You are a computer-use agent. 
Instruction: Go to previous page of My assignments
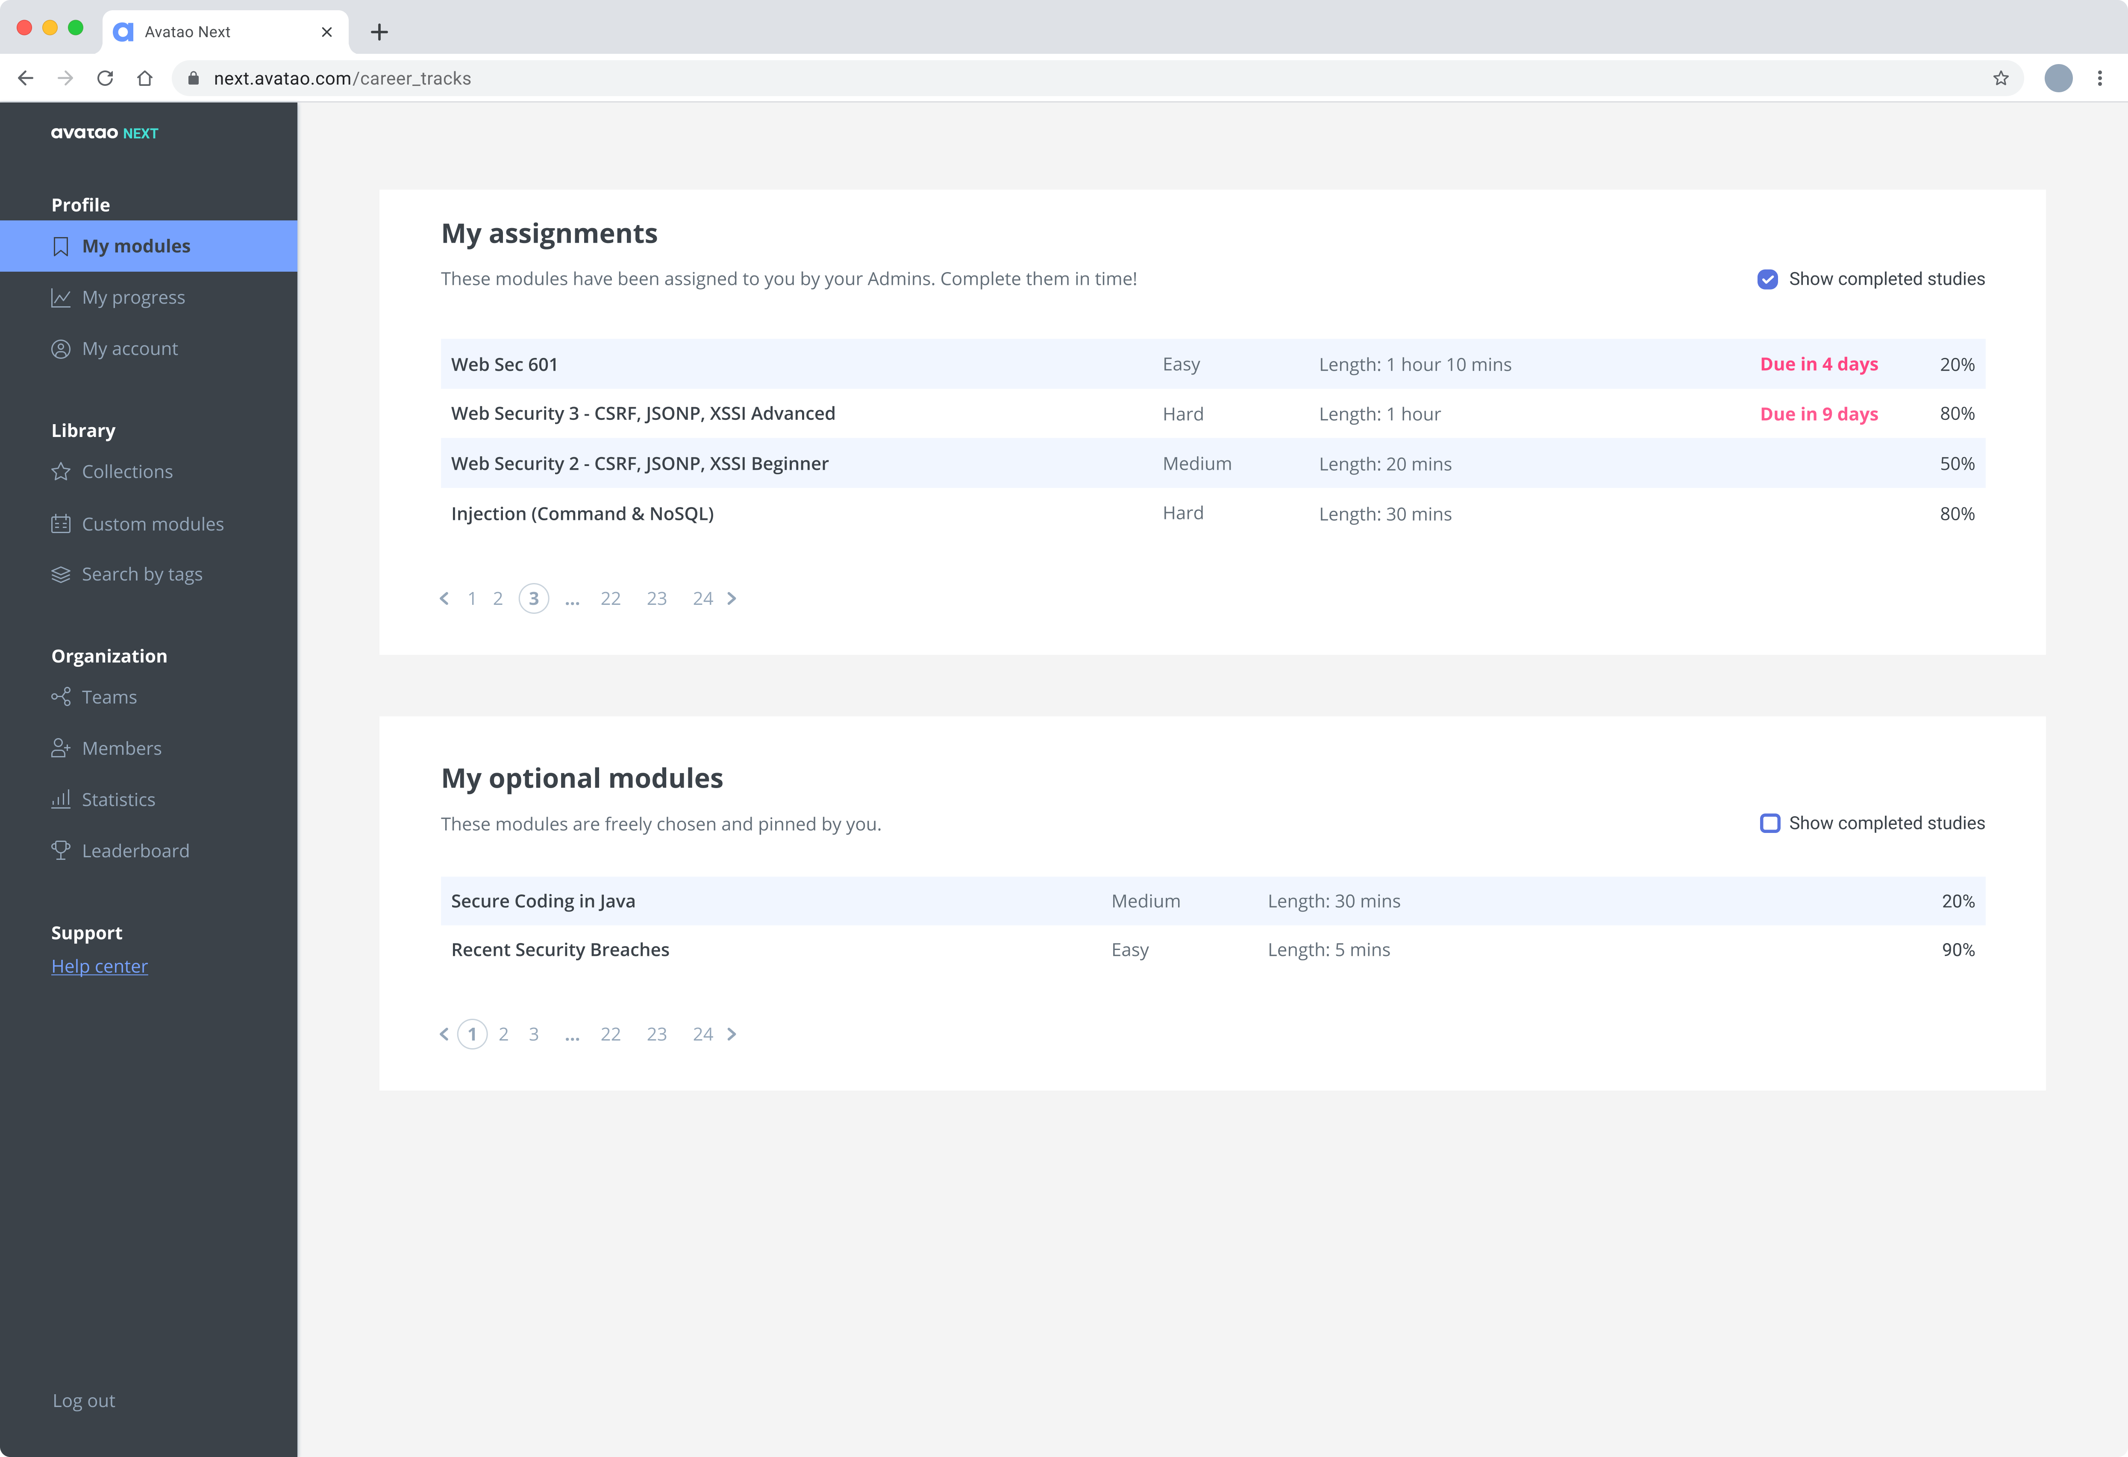click(x=444, y=598)
